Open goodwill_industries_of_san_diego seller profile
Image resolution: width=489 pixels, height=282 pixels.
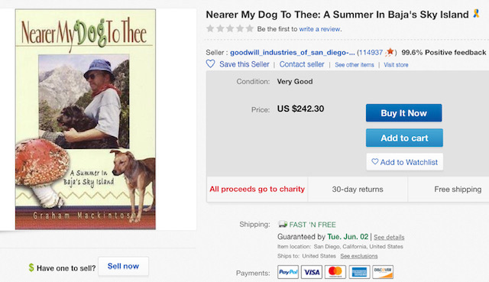[x=292, y=53]
